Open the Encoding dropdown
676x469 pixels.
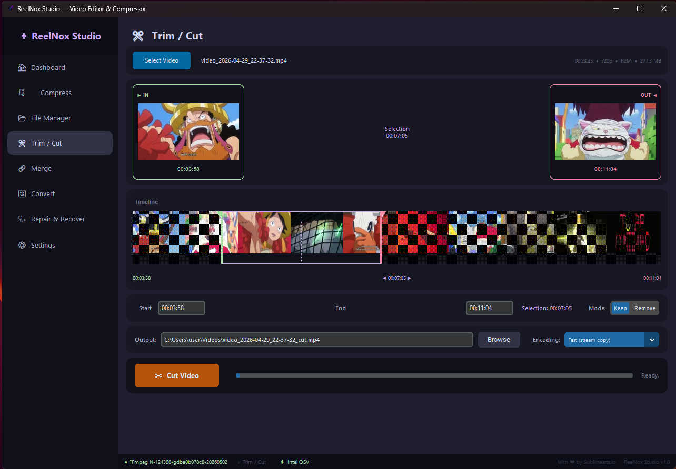[612, 340]
